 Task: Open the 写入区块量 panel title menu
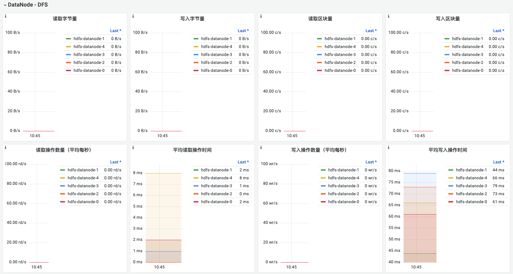coord(448,19)
